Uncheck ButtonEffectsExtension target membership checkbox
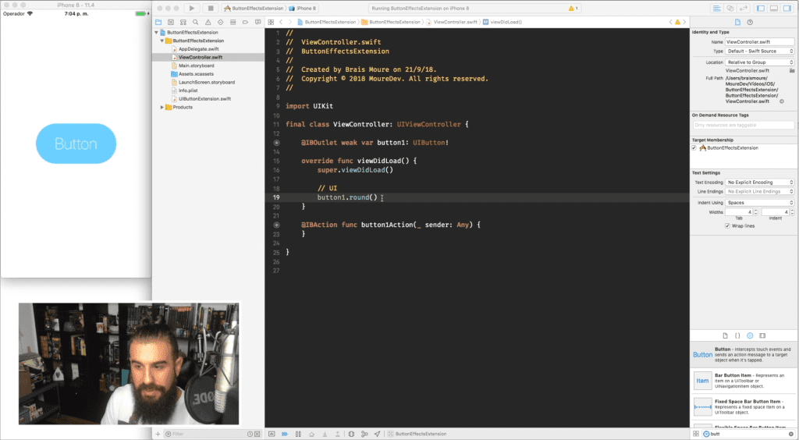The image size is (799, 440). (x=694, y=148)
